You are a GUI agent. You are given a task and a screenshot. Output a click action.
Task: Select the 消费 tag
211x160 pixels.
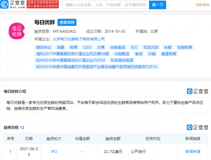60,47
